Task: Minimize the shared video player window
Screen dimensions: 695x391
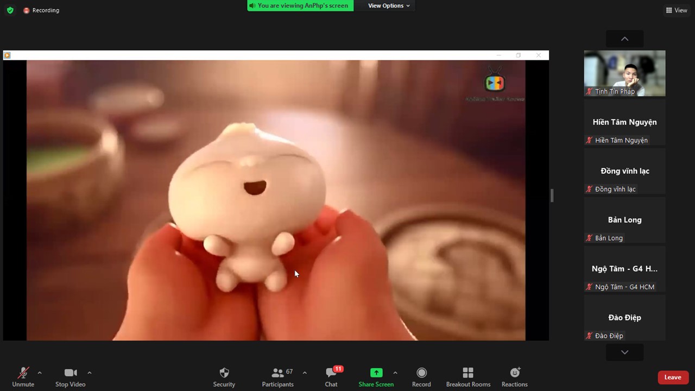Action: tap(498, 55)
